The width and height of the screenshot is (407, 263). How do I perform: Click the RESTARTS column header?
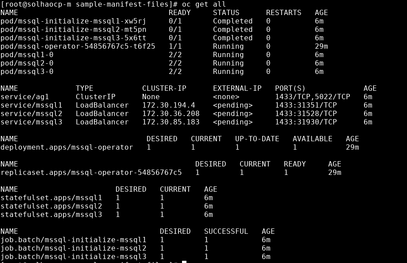point(284,13)
